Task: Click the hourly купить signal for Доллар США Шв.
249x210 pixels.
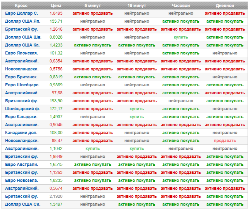Action: pos(181,37)
